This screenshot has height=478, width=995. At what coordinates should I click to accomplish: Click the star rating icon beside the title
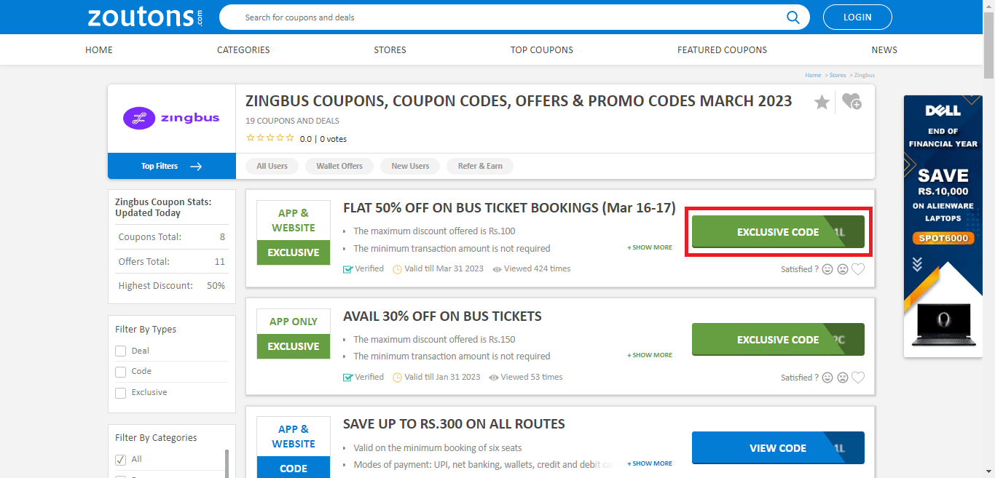click(822, 102)
